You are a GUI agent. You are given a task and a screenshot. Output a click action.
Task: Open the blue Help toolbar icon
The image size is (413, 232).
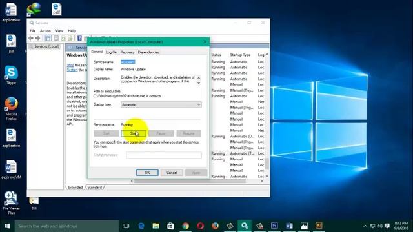(79, 38)
